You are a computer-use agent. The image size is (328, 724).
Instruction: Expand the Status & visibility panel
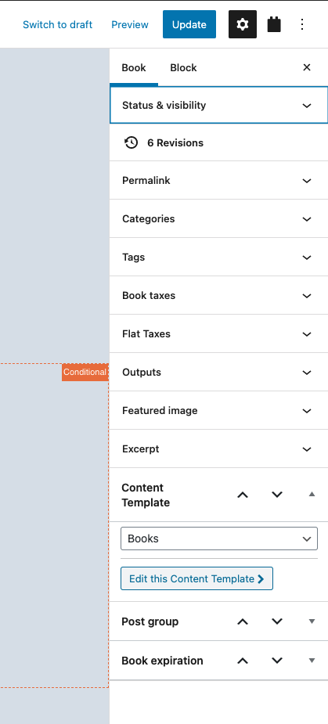[219, 106]
